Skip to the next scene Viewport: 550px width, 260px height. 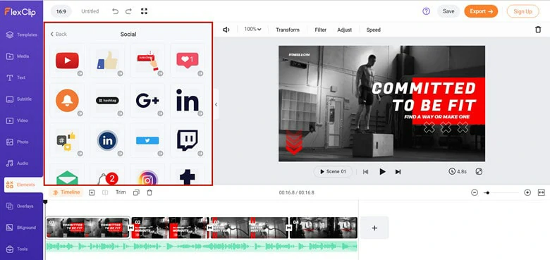pyautogui.click(x=398, y=172)
